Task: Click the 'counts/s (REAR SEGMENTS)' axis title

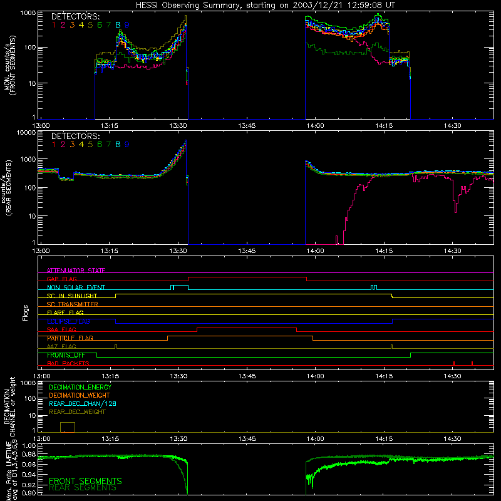Action: click(x=7, y=187)
